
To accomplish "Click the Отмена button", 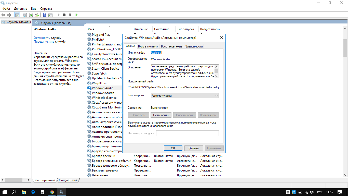I will point(193,148).
